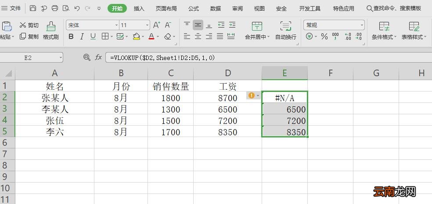Toggle Italic formatting
Viewport: 432px width, 204px height.
pyautogui.click(x=82, y=36)
